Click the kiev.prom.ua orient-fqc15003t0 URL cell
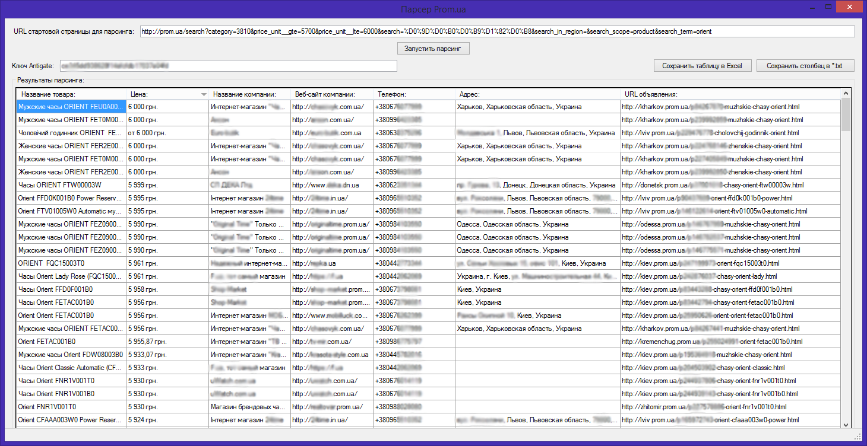Viewport: 867px width, 446px height. (x=730, y=263)
